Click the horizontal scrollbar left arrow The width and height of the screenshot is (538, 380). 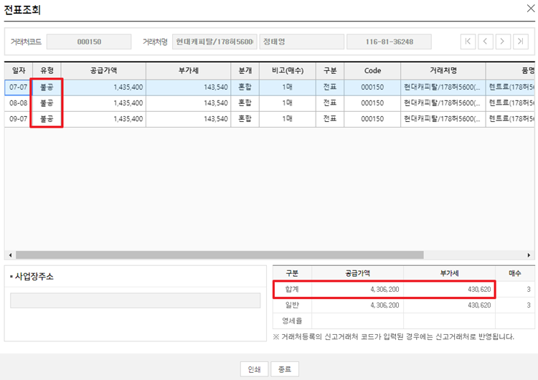pyautogui.click(x=10, y=255)
